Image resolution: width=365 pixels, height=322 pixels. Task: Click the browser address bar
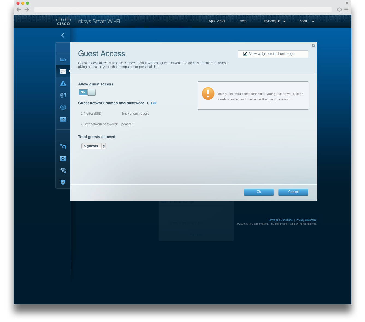183,10
